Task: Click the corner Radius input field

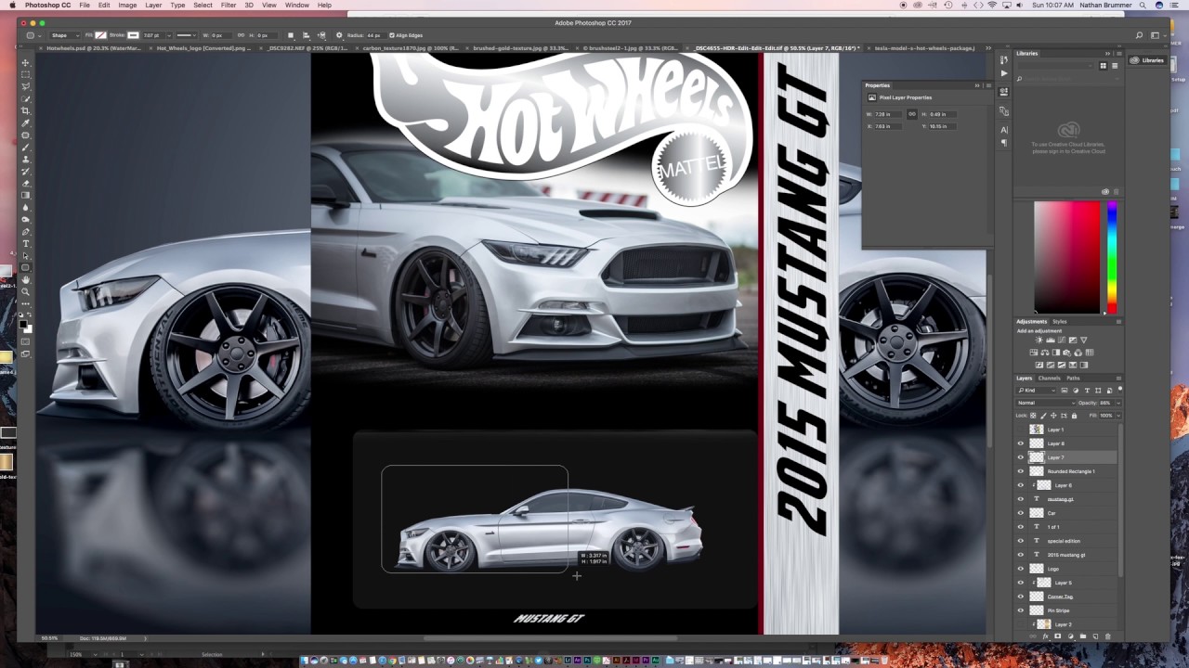Action: [376, 35]
